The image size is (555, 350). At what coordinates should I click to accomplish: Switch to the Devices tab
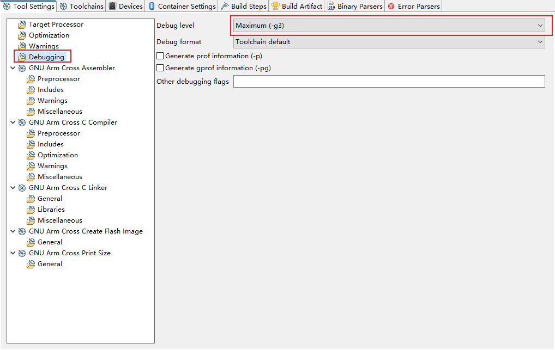coord(125,7)
